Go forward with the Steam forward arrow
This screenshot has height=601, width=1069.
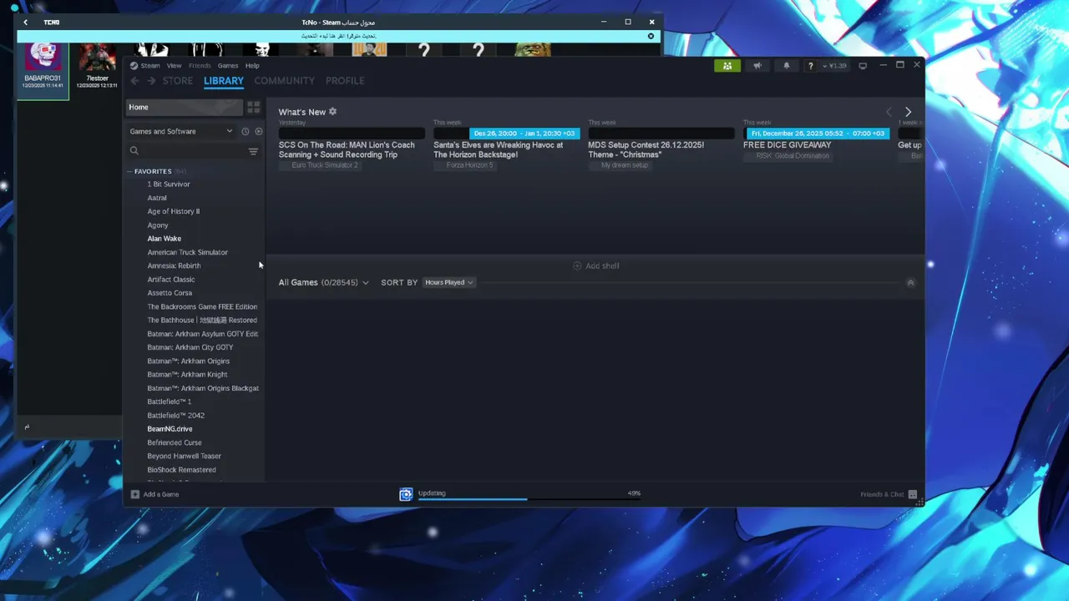click(x=151, y=81)
